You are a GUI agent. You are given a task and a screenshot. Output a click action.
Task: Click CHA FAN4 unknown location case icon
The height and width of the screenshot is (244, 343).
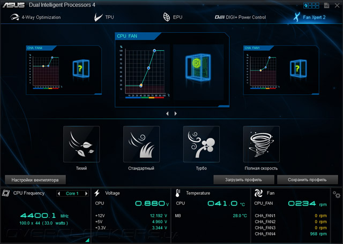tap(81, 68)
